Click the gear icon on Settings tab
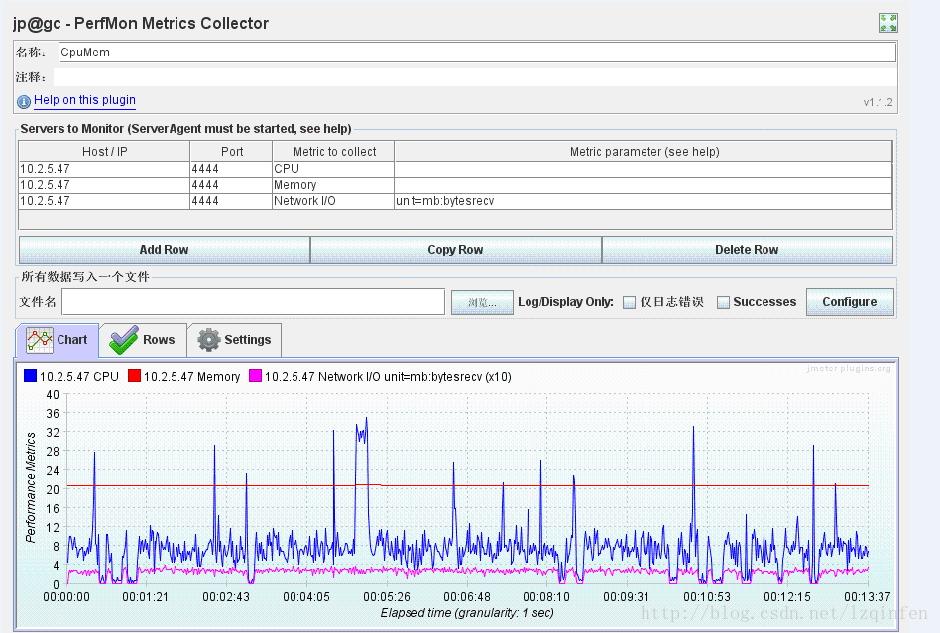The width and height of the screenshot is (940, 633). [208, 340]
